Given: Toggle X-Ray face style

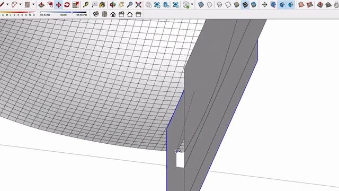Looking at the screenshot, I should pos(201,4).
